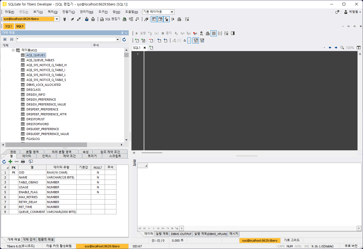363x249 pixels.
Task: Toggle the ampersand substitution variable button
Action: click(x=185, y=40)
